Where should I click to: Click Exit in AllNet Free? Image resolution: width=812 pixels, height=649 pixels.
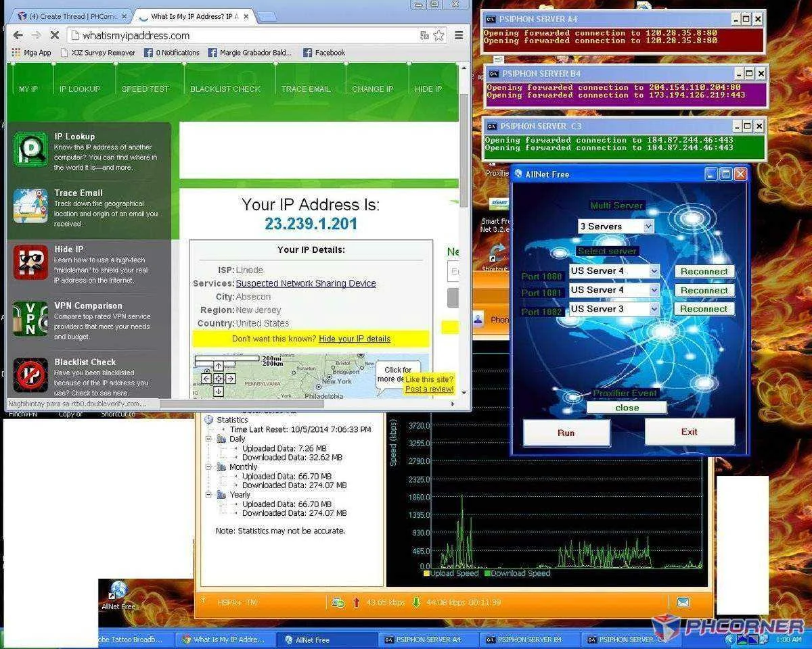point(690,431)
